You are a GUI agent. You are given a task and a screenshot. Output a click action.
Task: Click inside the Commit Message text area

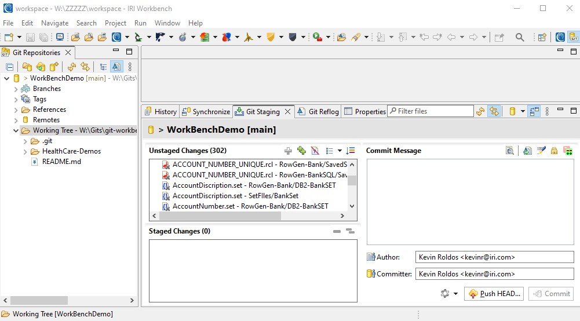click(470, 202)
